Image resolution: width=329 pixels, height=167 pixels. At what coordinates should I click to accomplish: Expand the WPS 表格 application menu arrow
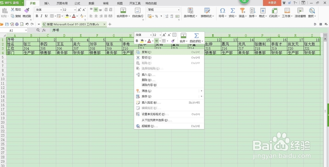22,3
